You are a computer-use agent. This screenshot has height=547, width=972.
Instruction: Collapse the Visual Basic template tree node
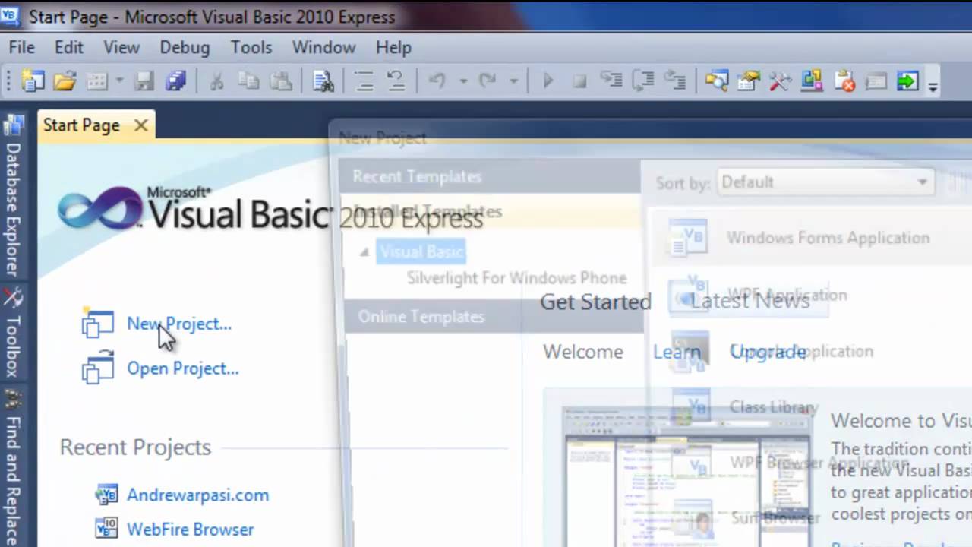click(364, 252)
